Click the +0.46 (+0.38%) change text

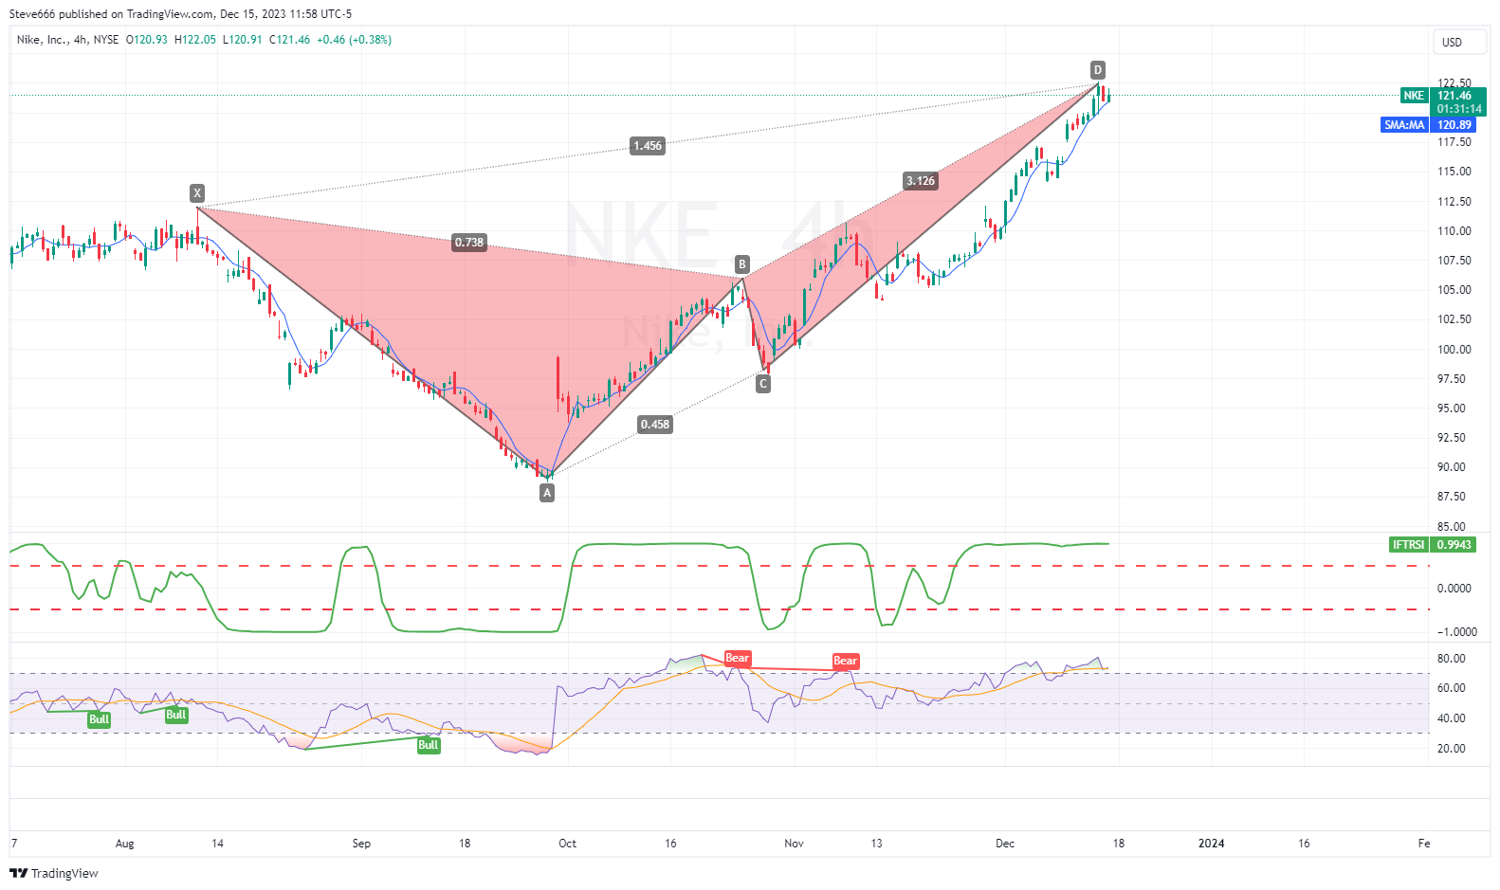coord(354,40)
